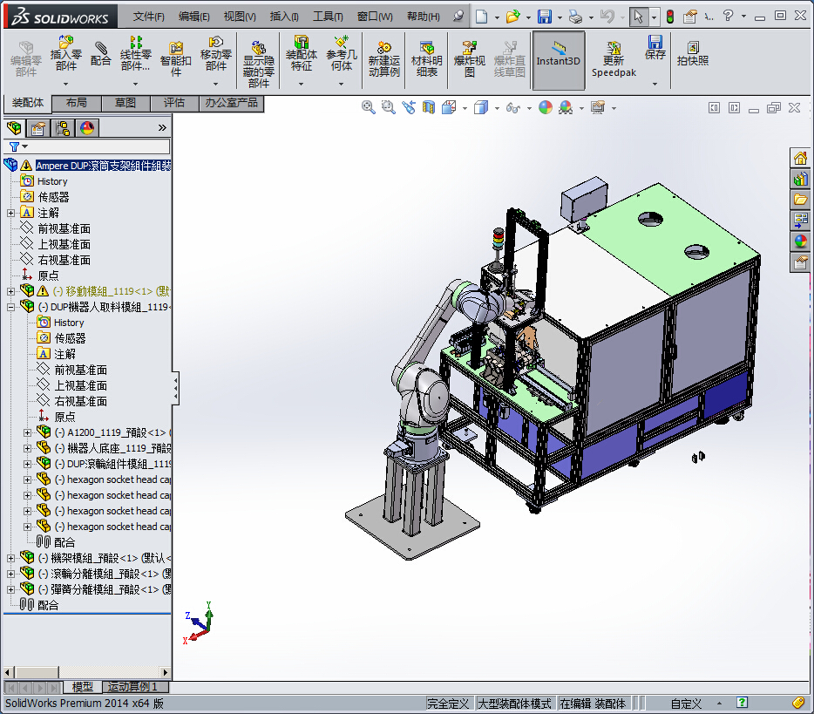The height and width of the screenshot is (714, 814).
Task: Click Exploded View (爆炸视图) tool
Action: click(x=469, y=58)
